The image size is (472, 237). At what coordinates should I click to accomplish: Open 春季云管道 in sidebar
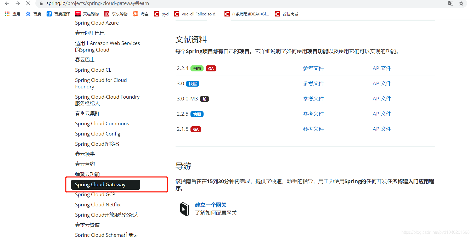pyautogui.click(x=87, y=225)
